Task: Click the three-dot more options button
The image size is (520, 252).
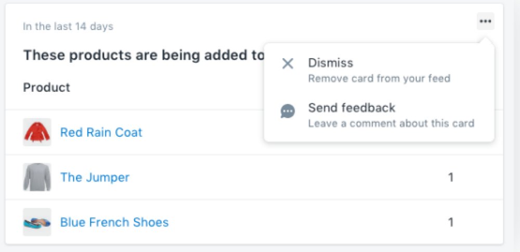Action: pos(485,21)
